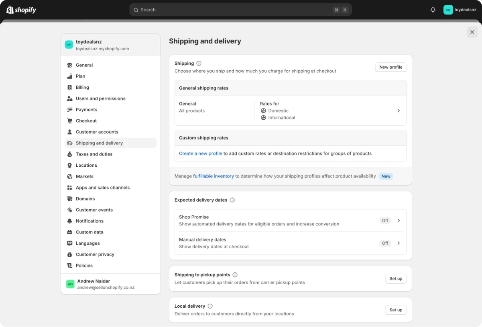Image resolution: width=482 pixels, height=327 pixels.
Task: Click the info icon next to Shipping heading
Action: tap(199, 63)
